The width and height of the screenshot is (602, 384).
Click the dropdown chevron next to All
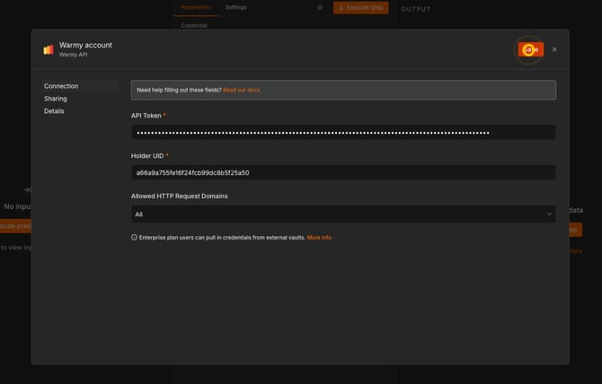pos(549,214)
